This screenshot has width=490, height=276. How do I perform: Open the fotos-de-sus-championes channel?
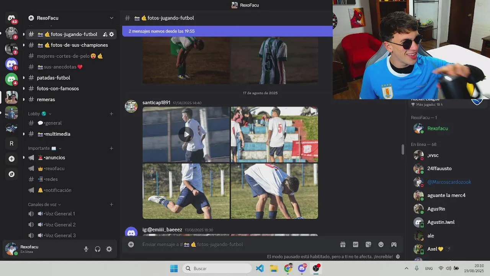coord(71,45)
